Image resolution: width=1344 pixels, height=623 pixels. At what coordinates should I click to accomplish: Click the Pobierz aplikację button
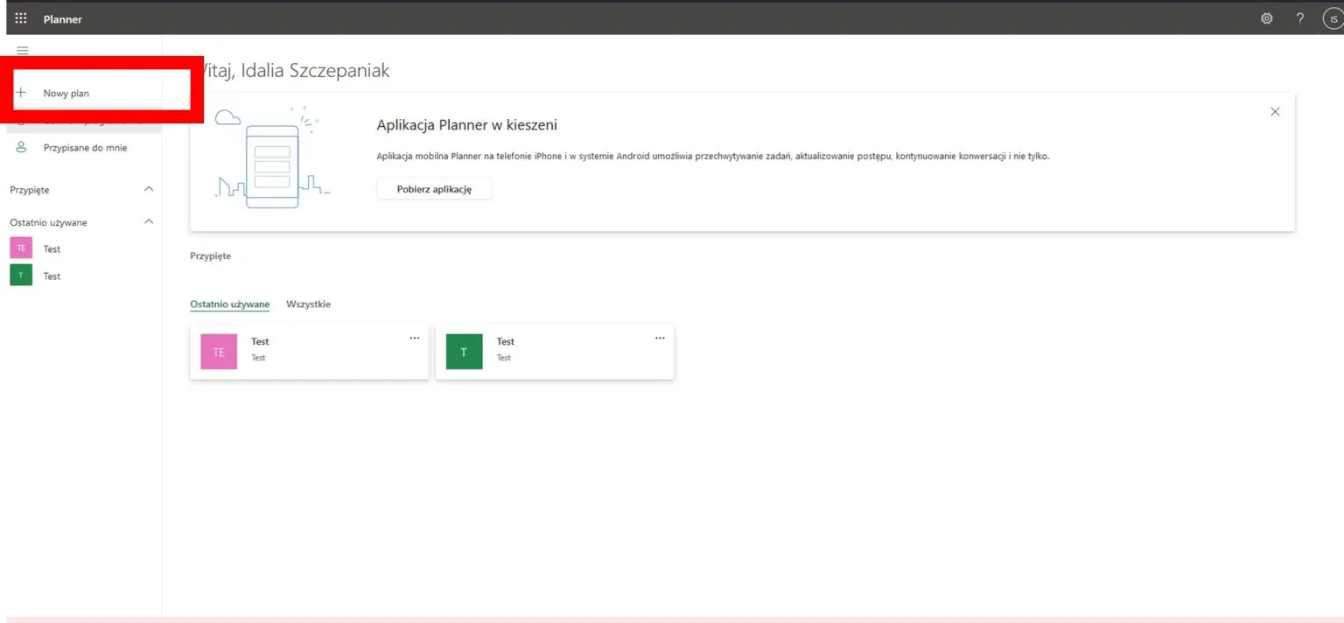tap(434, 189)
